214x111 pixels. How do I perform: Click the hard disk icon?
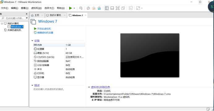(x=35, y=53)
